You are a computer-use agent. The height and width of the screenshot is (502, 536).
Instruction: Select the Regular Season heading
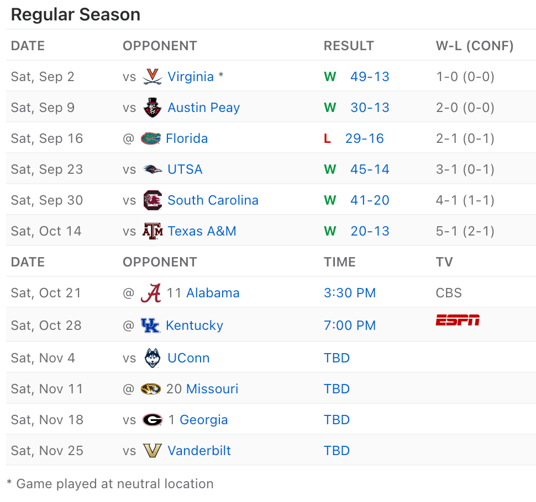pos(75,14)
